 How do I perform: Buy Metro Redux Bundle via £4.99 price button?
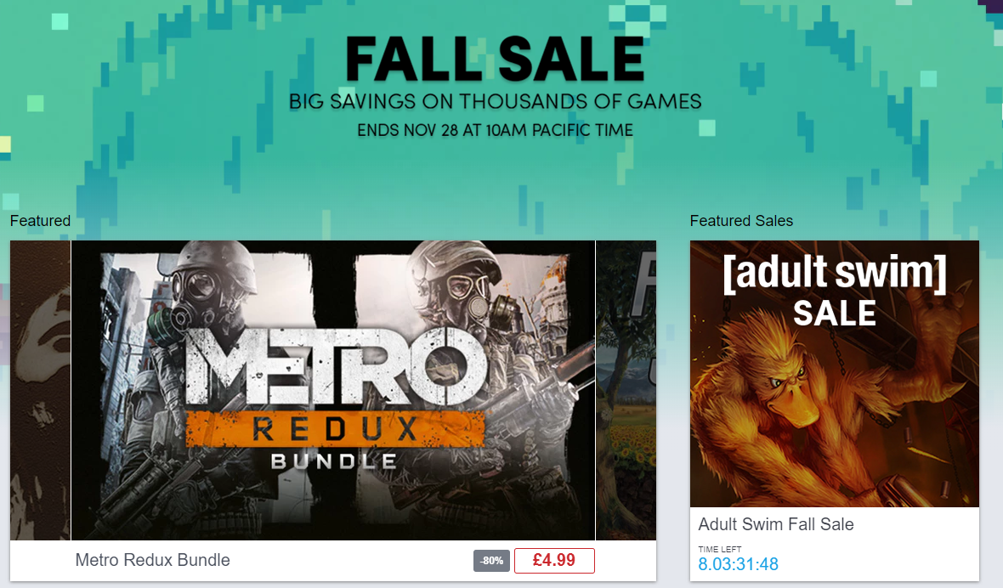(x=554, y=561)
